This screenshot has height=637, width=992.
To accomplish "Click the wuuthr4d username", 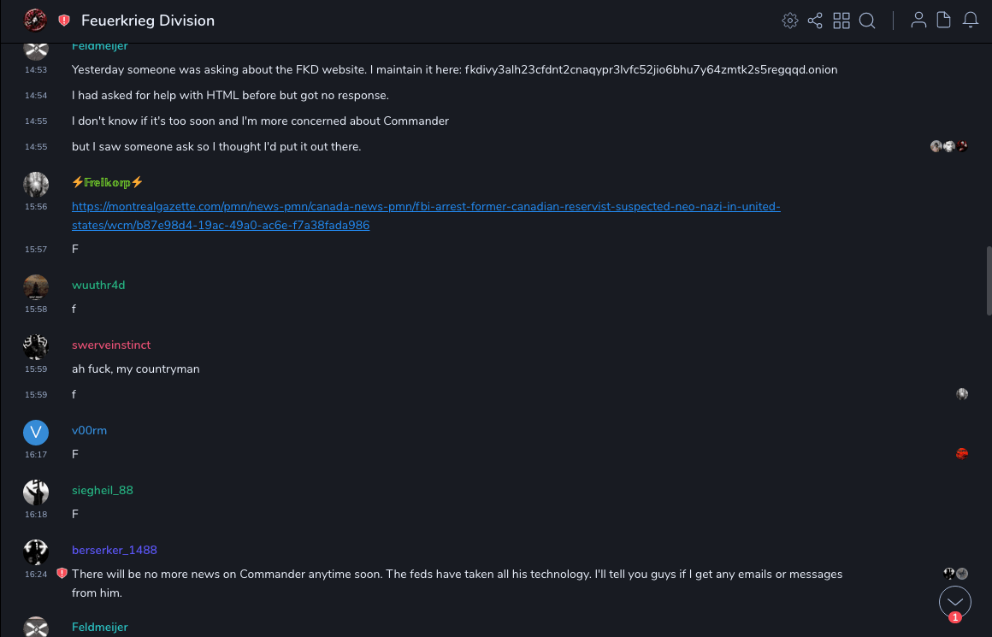I will (x=98, y=285).
